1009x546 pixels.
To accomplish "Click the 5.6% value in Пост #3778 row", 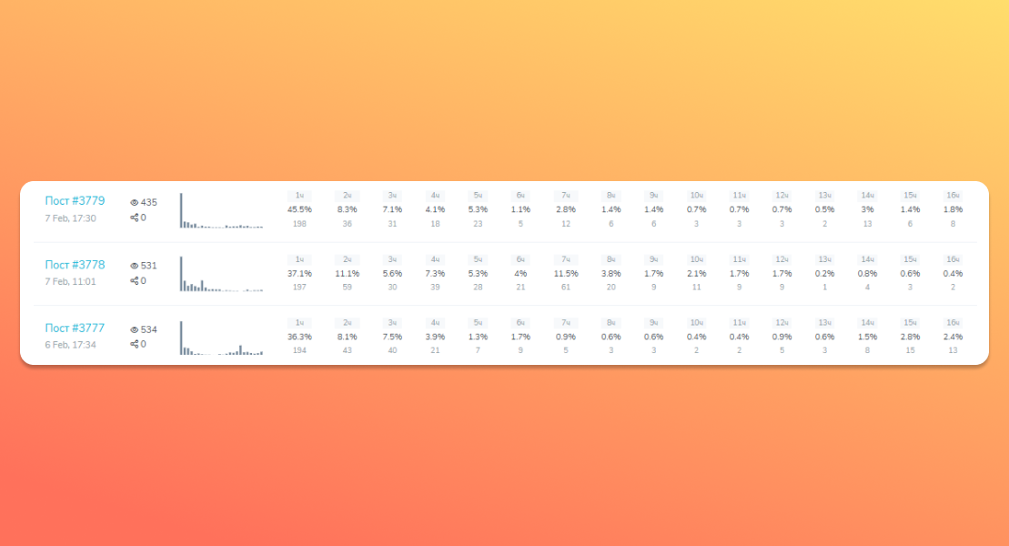I will (392, 274).
